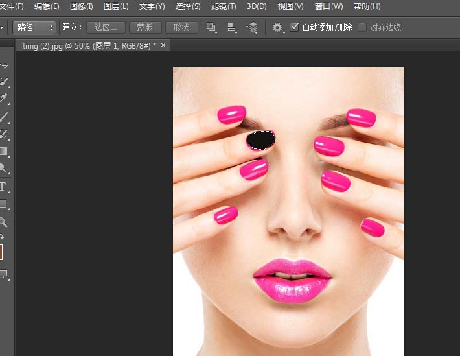Screen dimensions: 460x356
Task: Expand the 路径 mode dropdown
Action: tap(34, 28)
